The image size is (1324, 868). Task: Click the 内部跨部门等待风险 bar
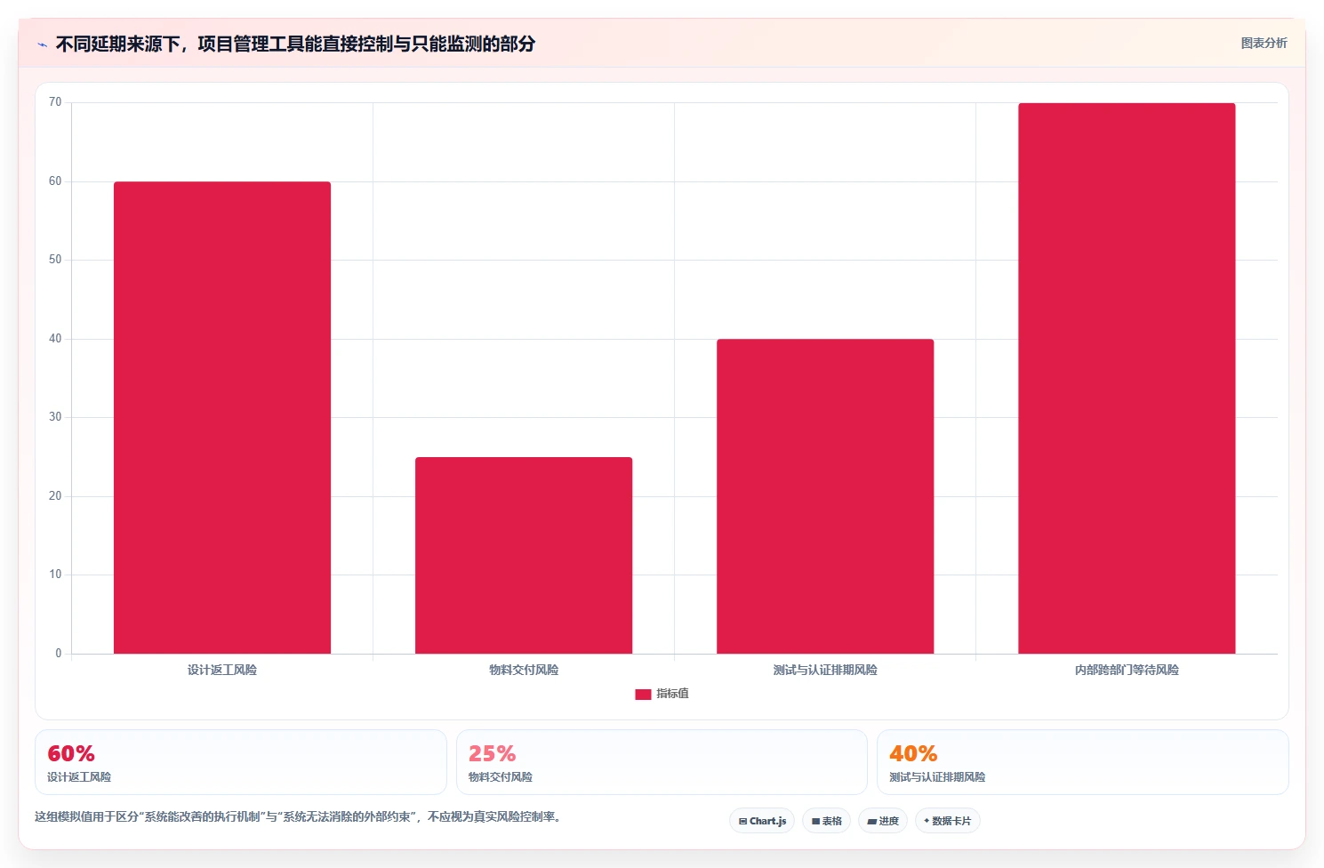[1127, 378]
